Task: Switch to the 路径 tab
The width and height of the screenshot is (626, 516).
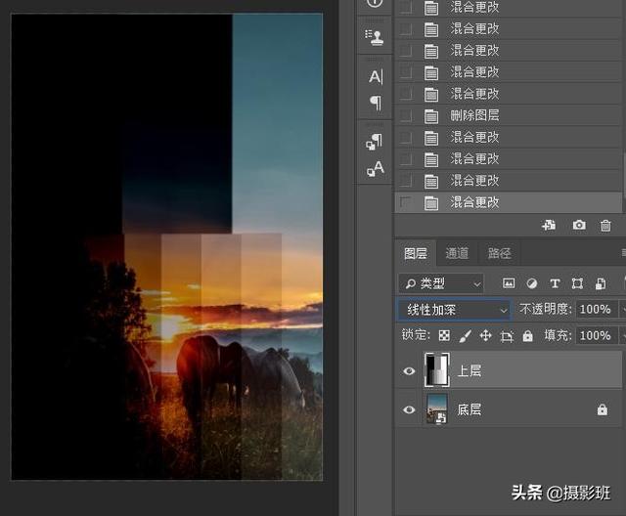Action: pos(499,253)
